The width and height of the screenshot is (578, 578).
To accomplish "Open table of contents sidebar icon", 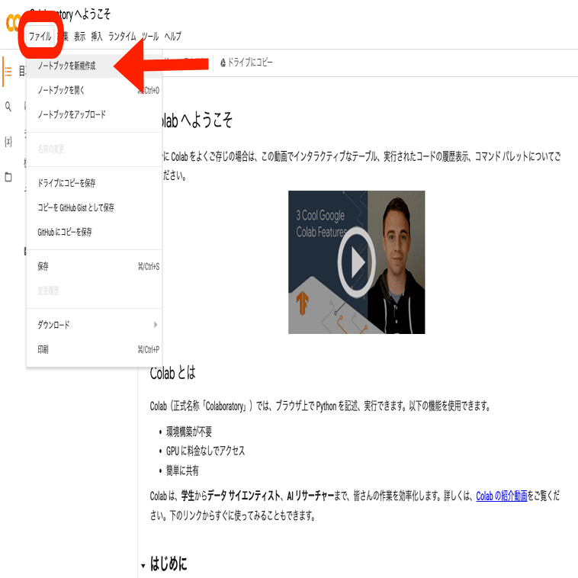I will pos(8,71).
